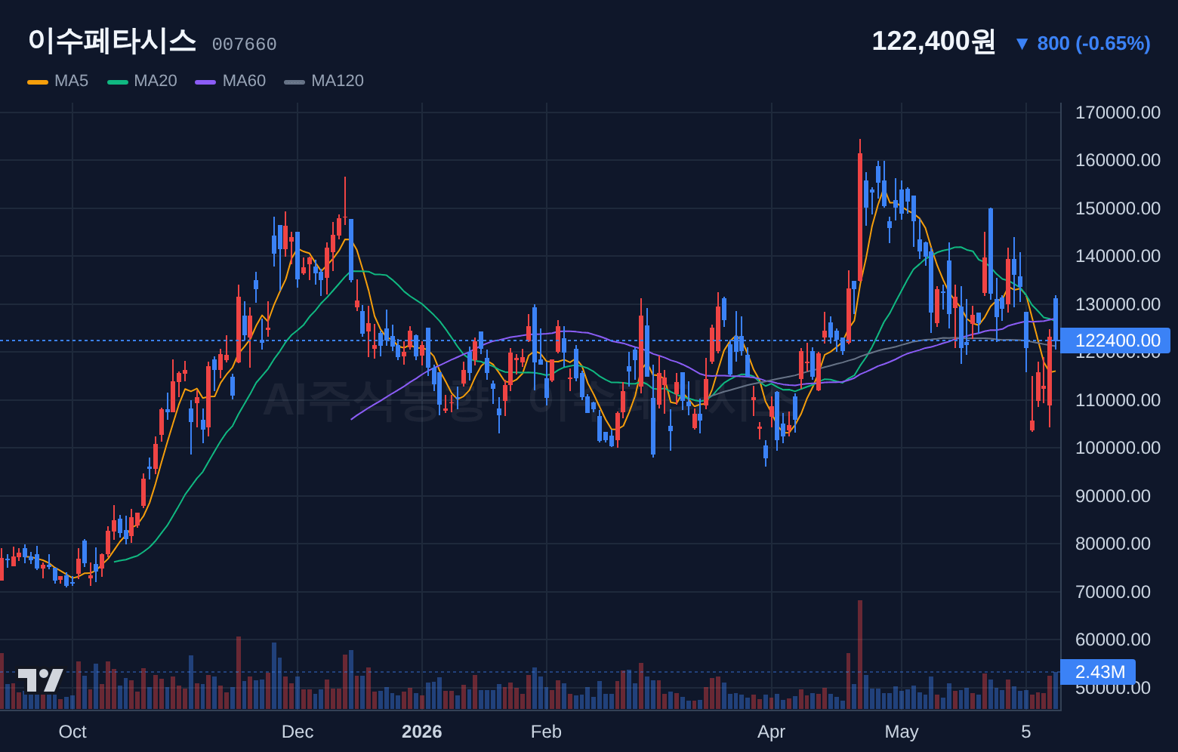Viewport: 1178px width, 752px height.
Task: Click the 90000.00 price axis label
Action: pos(1113,496)
